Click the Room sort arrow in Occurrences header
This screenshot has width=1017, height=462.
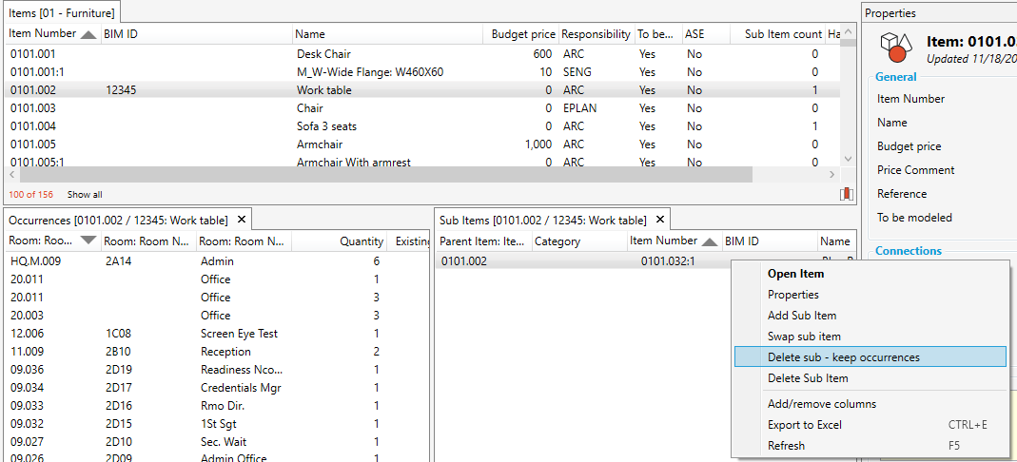(88, 241)
